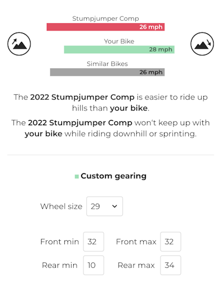222x282 pixels.
Task: Click the Custom gearing heading
Action: pos(113,176)
